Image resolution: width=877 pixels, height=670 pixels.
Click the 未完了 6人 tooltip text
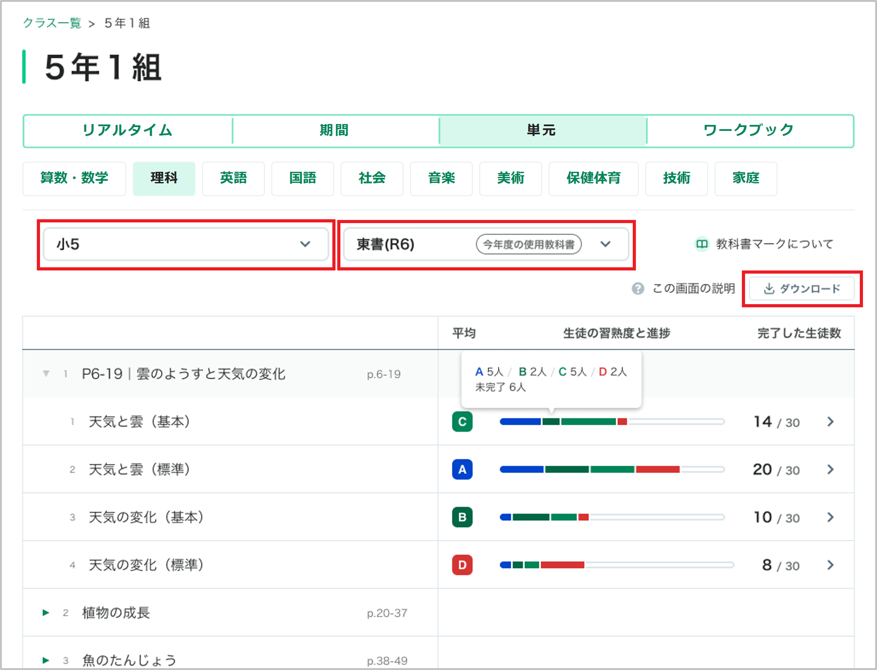pyautogui.click(x=500, y=387)
